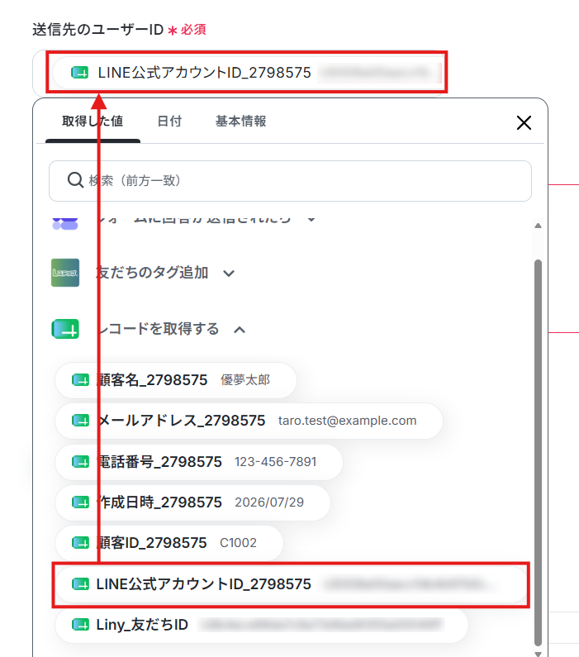Viewport: 579px width, 657px height.
Task: Click the sheet icon in the Liny_友だちID row
Action: coord(80,625)
